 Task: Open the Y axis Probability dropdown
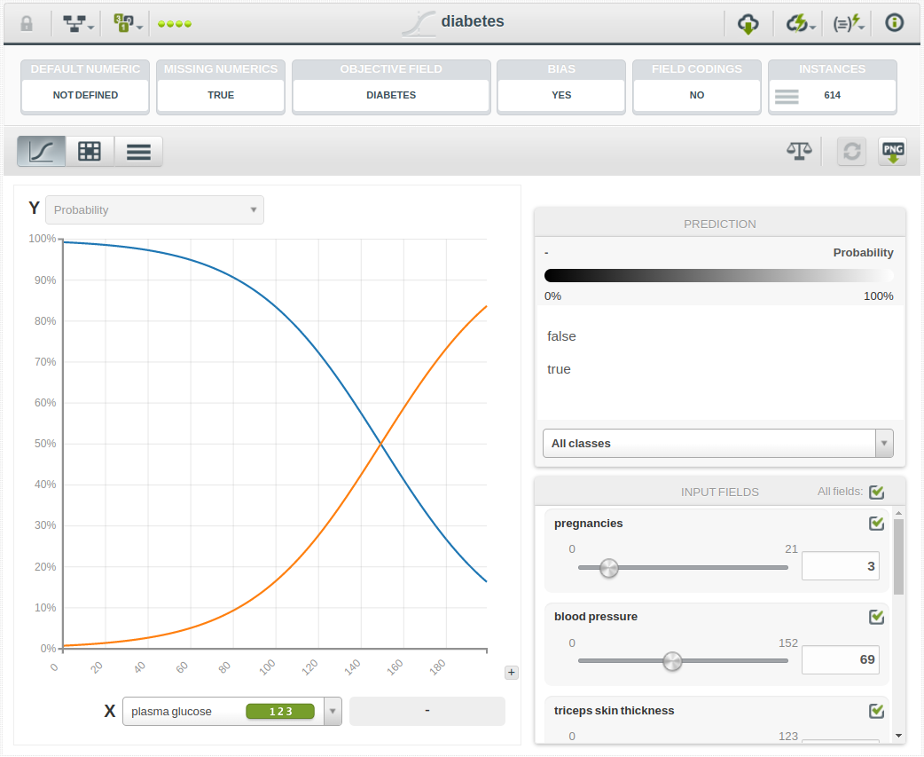154,210
